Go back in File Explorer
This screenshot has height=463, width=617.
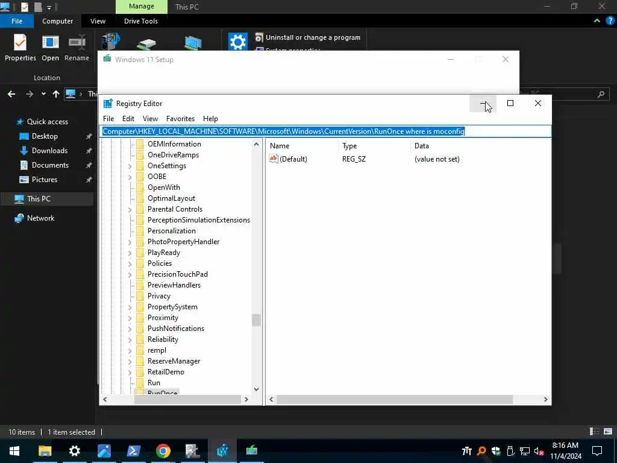(x=11, y=93)
